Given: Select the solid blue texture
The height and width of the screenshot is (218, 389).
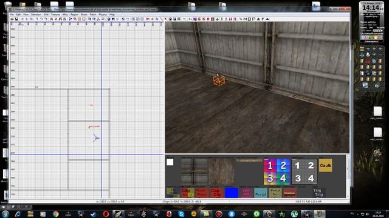Looking at the screenshot, I should point(232,193).
